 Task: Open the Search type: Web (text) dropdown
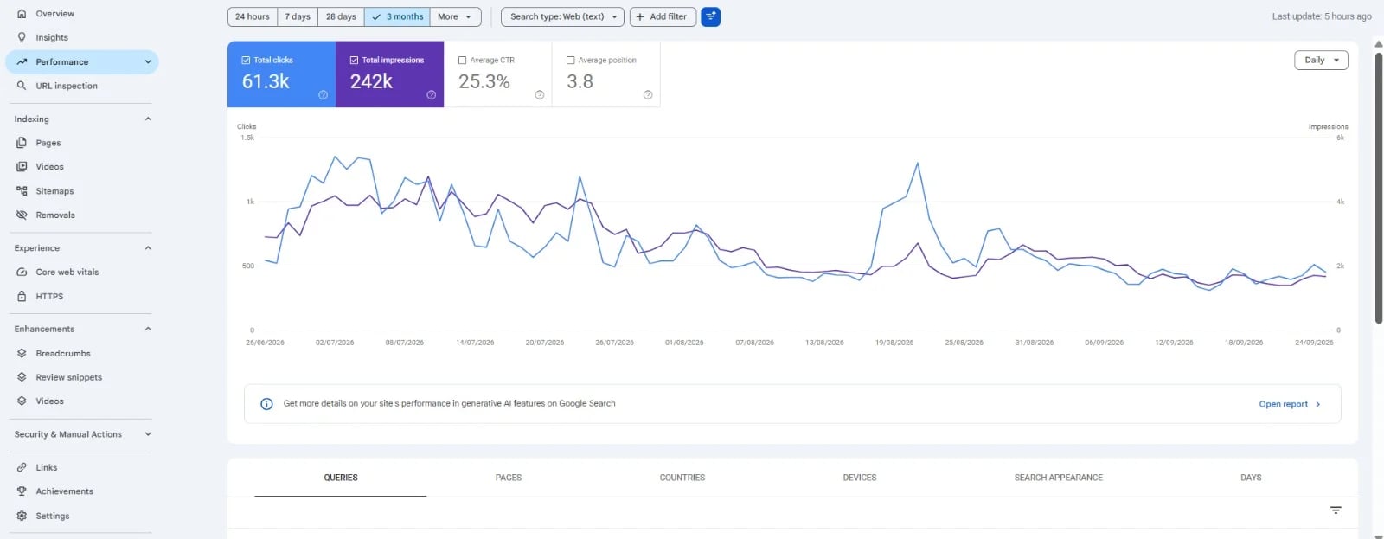pos(563,16)
